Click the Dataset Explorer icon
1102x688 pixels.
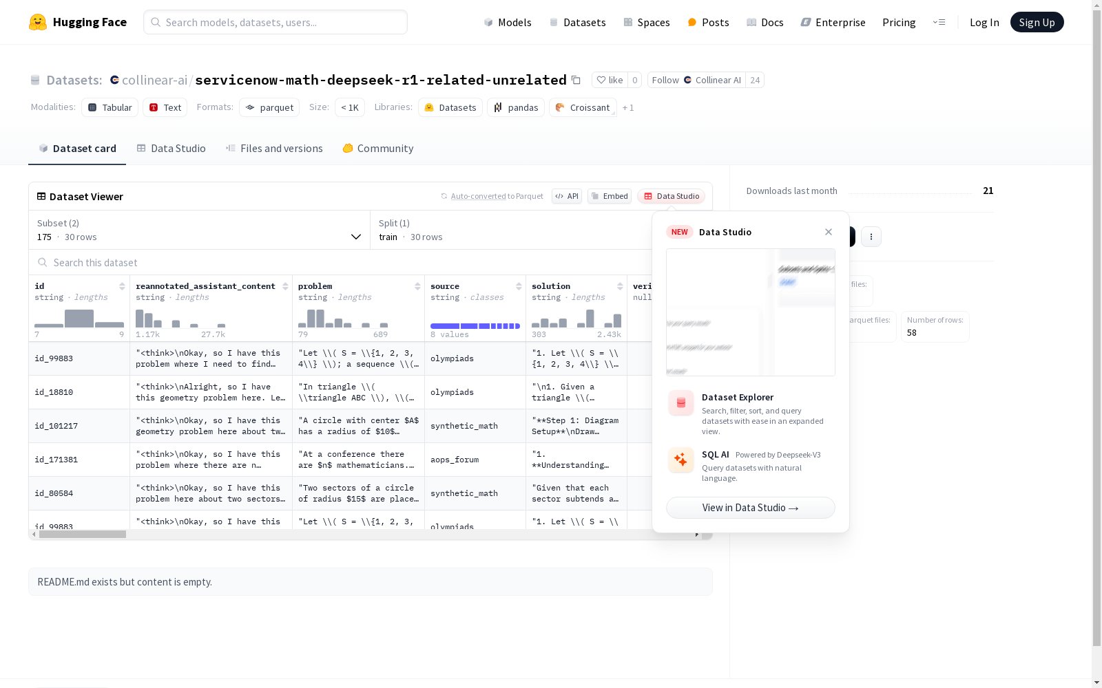(681, 403)
